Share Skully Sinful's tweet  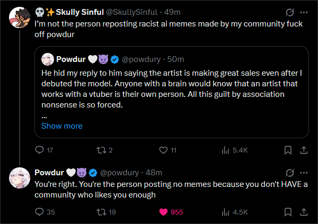[304, 150]
